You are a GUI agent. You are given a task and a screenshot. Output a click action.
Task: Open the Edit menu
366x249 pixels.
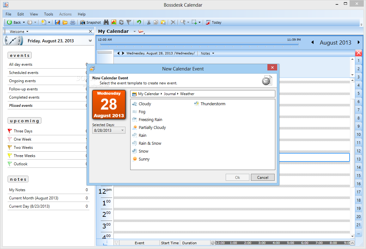coord(21,14)
